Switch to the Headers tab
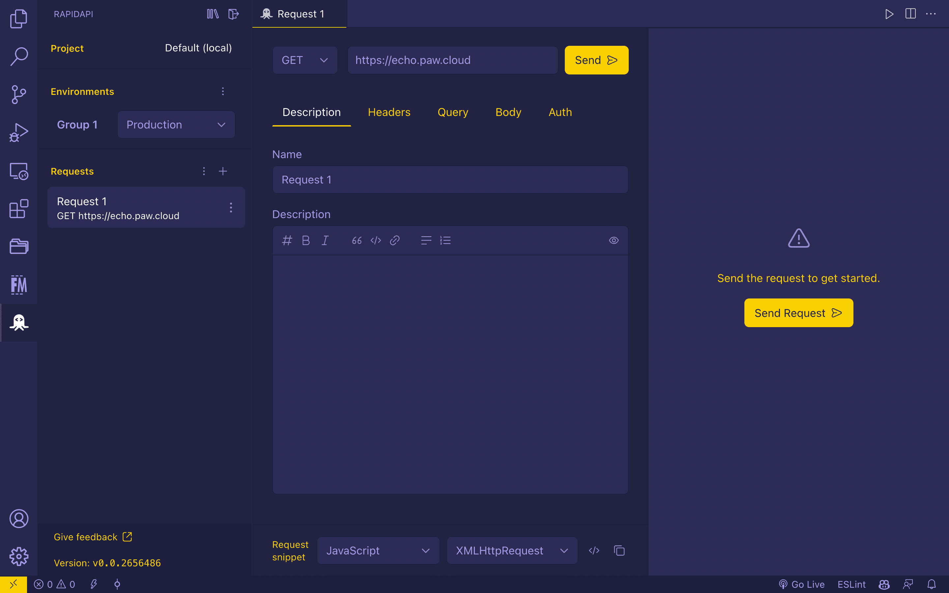Image resolution: width=949 pixels, height=593 pixels. click(389, 112)
